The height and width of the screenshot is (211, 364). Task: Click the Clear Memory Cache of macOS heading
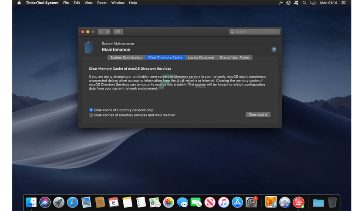click(130, 68)
